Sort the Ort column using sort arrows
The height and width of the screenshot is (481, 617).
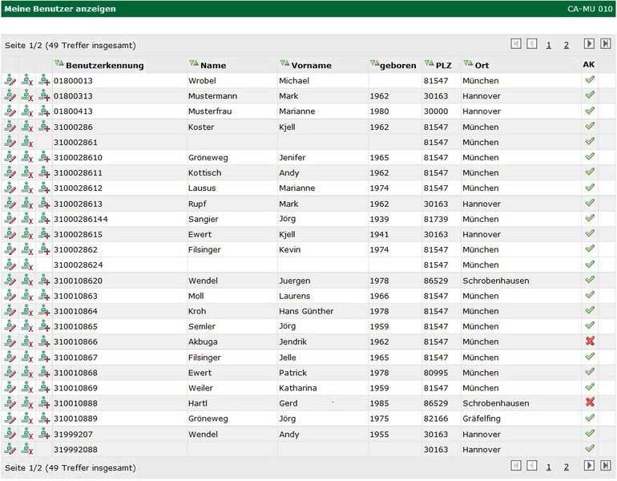point(467,63)
